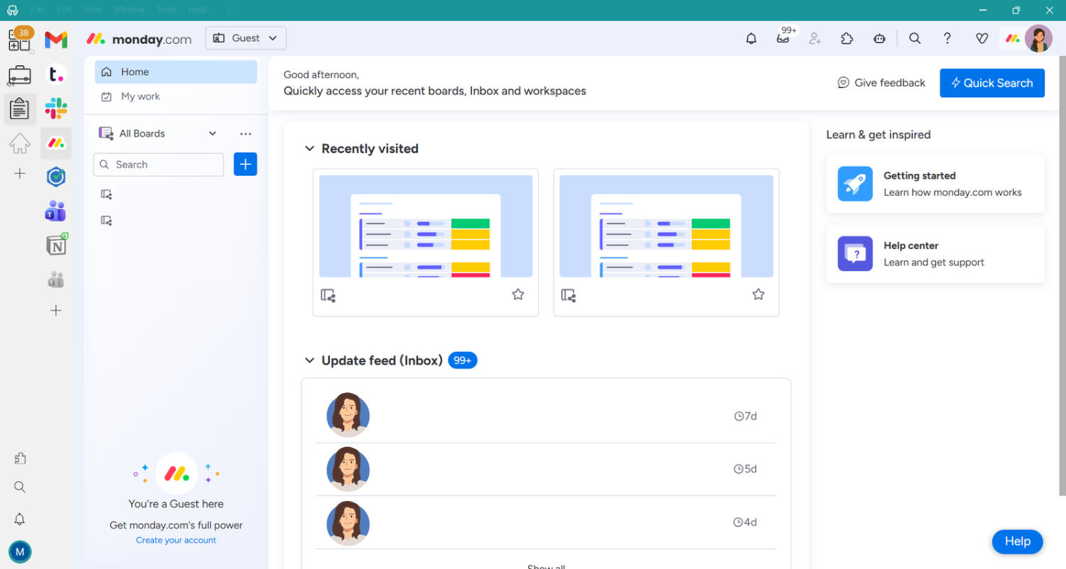The image size is (1066, 569).
Task: Open the Guest account dropdown
Action: click(246, 38)
